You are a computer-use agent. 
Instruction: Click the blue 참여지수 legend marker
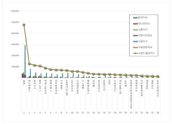click(135, 18)
